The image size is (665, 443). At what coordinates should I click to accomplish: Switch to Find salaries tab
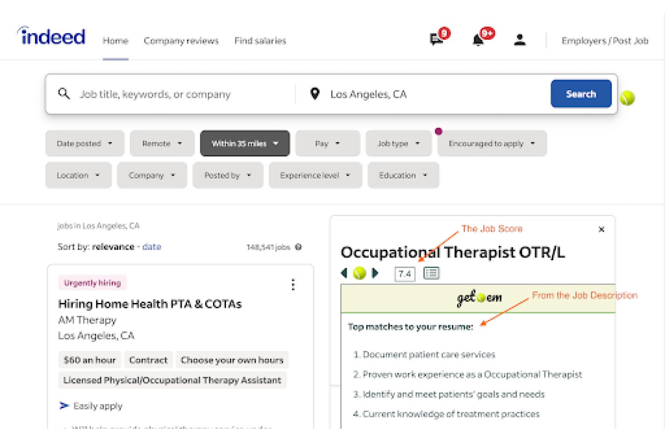(x=260, y=41)
